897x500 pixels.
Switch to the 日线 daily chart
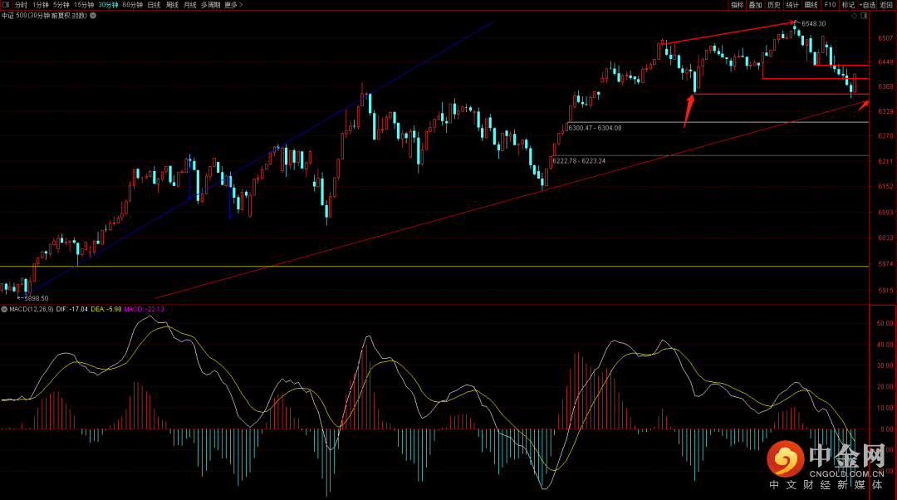[x=154, y=5]
